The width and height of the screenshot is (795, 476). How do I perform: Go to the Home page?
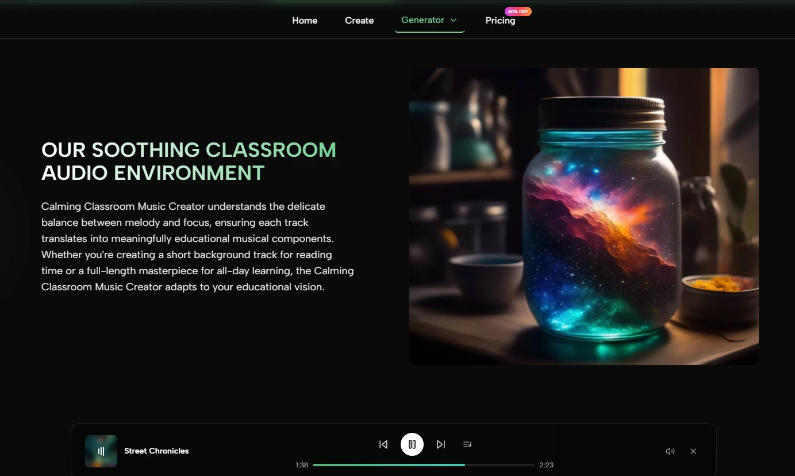[x=305, y=20]
